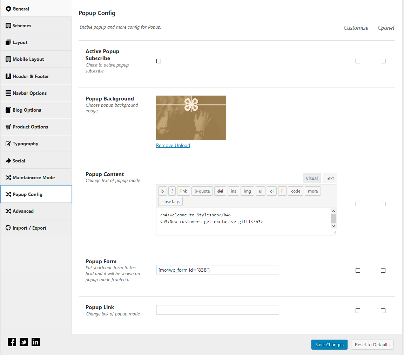Click the 'Customize' column header
Screen dimensions: 404x355
pos(356,28)
